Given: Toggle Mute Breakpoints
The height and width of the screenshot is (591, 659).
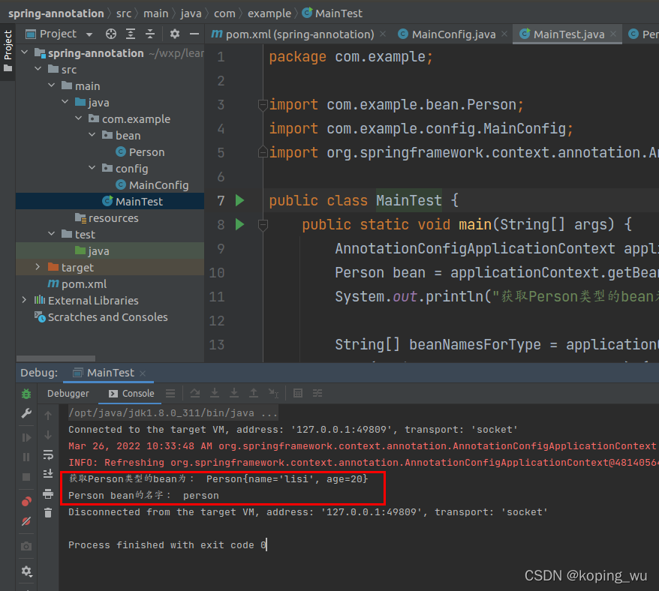Looking at the screenshot, I should click(x=26, y=521).
